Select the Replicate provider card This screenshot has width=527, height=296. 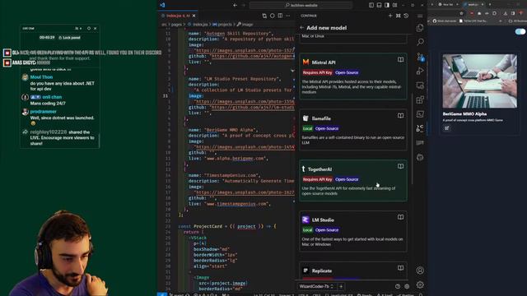click(353, 271)
